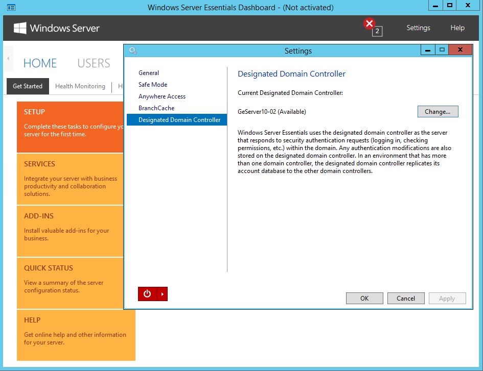The width and height of the screenshot is (483, 371).
Task: Open General settings page
Action: coord(149,73)
